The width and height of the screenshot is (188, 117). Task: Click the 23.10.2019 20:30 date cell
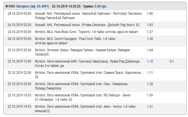19,50
